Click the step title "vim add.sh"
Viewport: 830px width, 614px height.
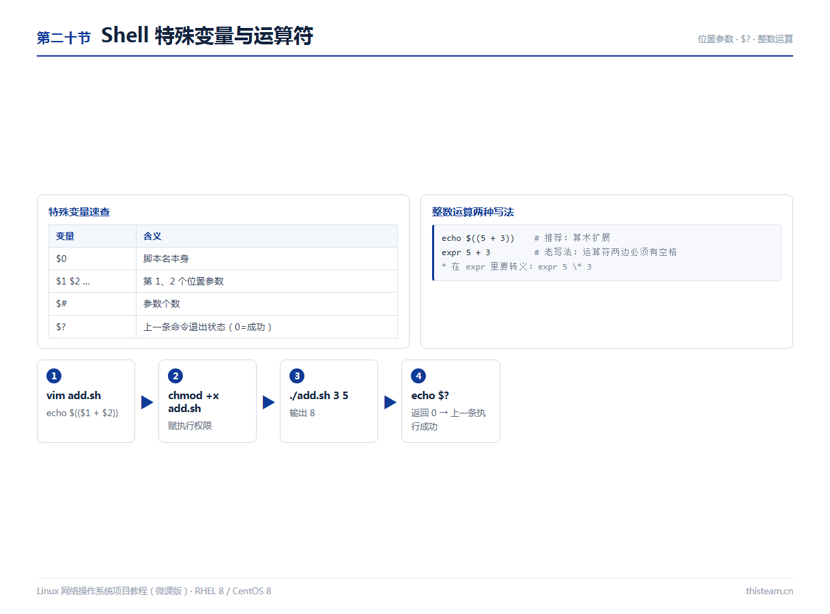[x=74, y=396]
